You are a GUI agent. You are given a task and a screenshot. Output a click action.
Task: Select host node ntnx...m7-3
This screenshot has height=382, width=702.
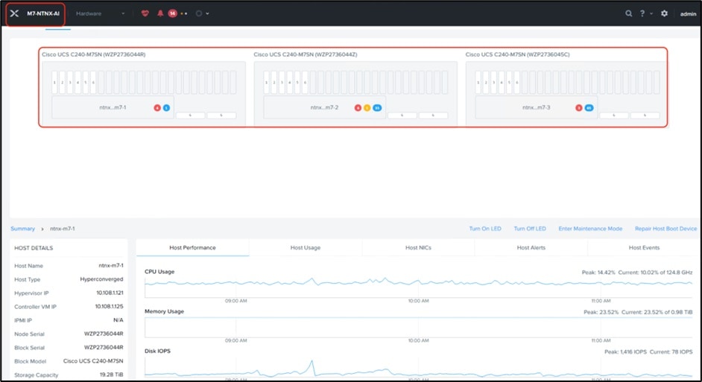point(537,108)
